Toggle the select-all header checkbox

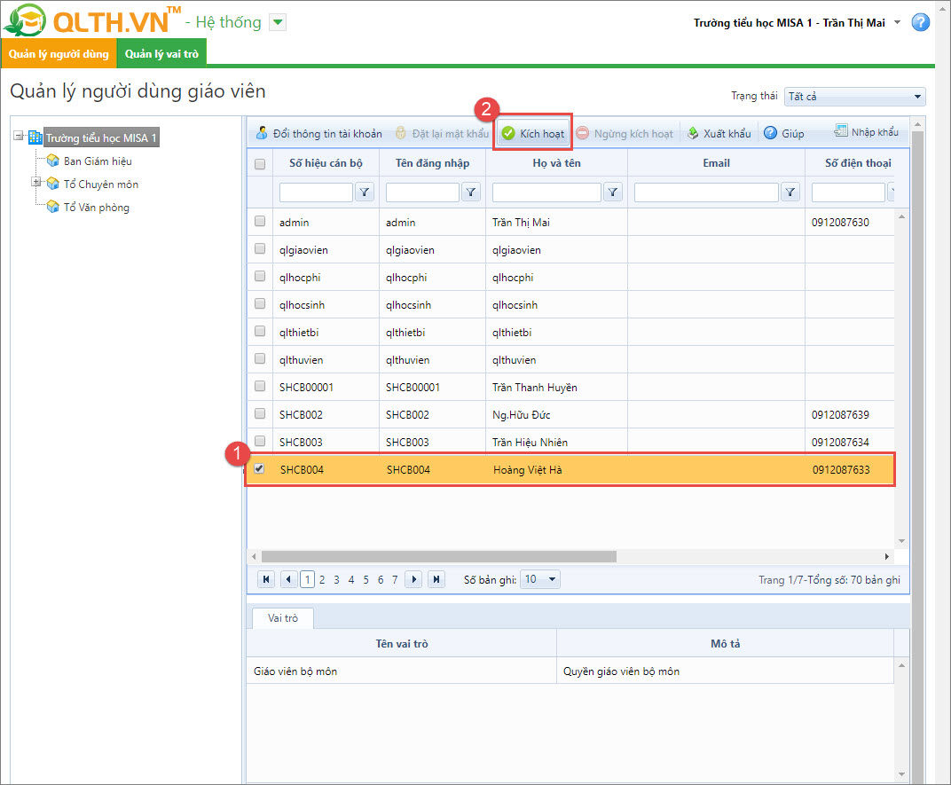pyautogui.click(x=260, y=164)
